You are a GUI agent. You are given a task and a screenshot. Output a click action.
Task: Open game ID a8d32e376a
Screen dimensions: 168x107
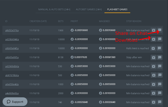tap(12, 30)
